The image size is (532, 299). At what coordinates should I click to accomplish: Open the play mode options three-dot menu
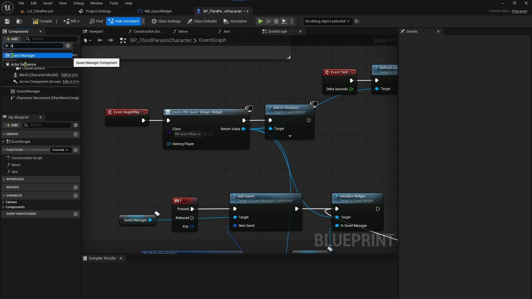click(292, 21)
